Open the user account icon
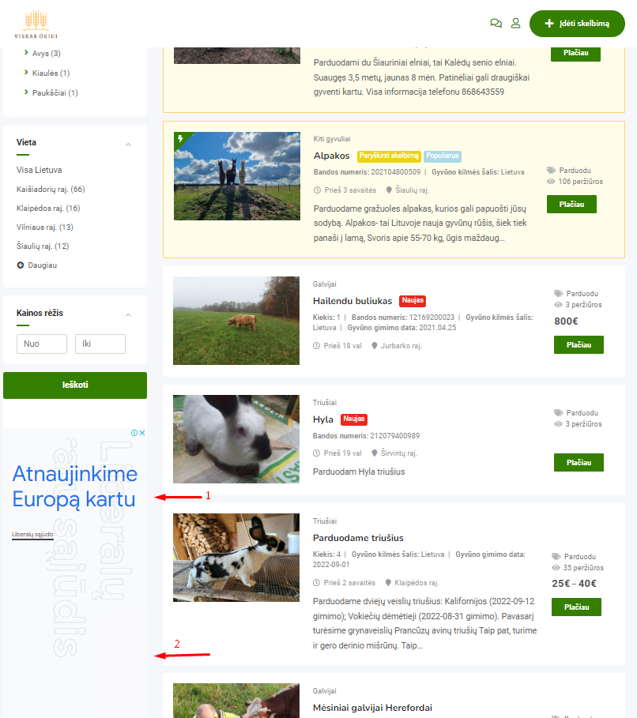Image resolution: width=637 pixels, height=718 pixels. (515, 24)
